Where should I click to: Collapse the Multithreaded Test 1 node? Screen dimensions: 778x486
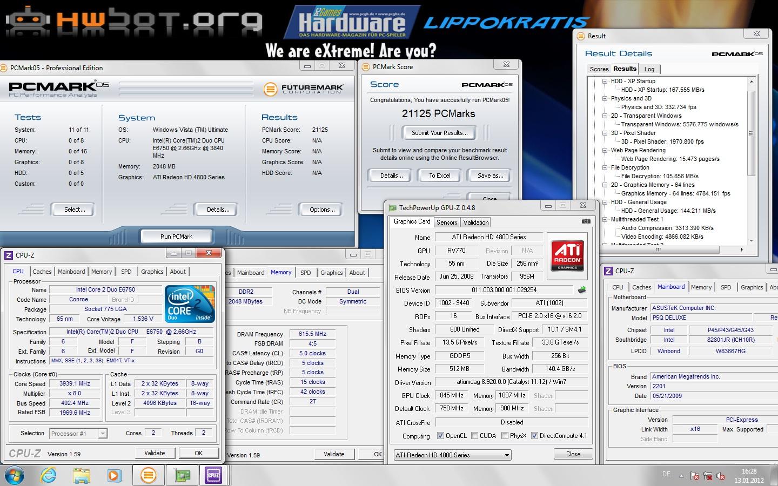pos(605,219)
